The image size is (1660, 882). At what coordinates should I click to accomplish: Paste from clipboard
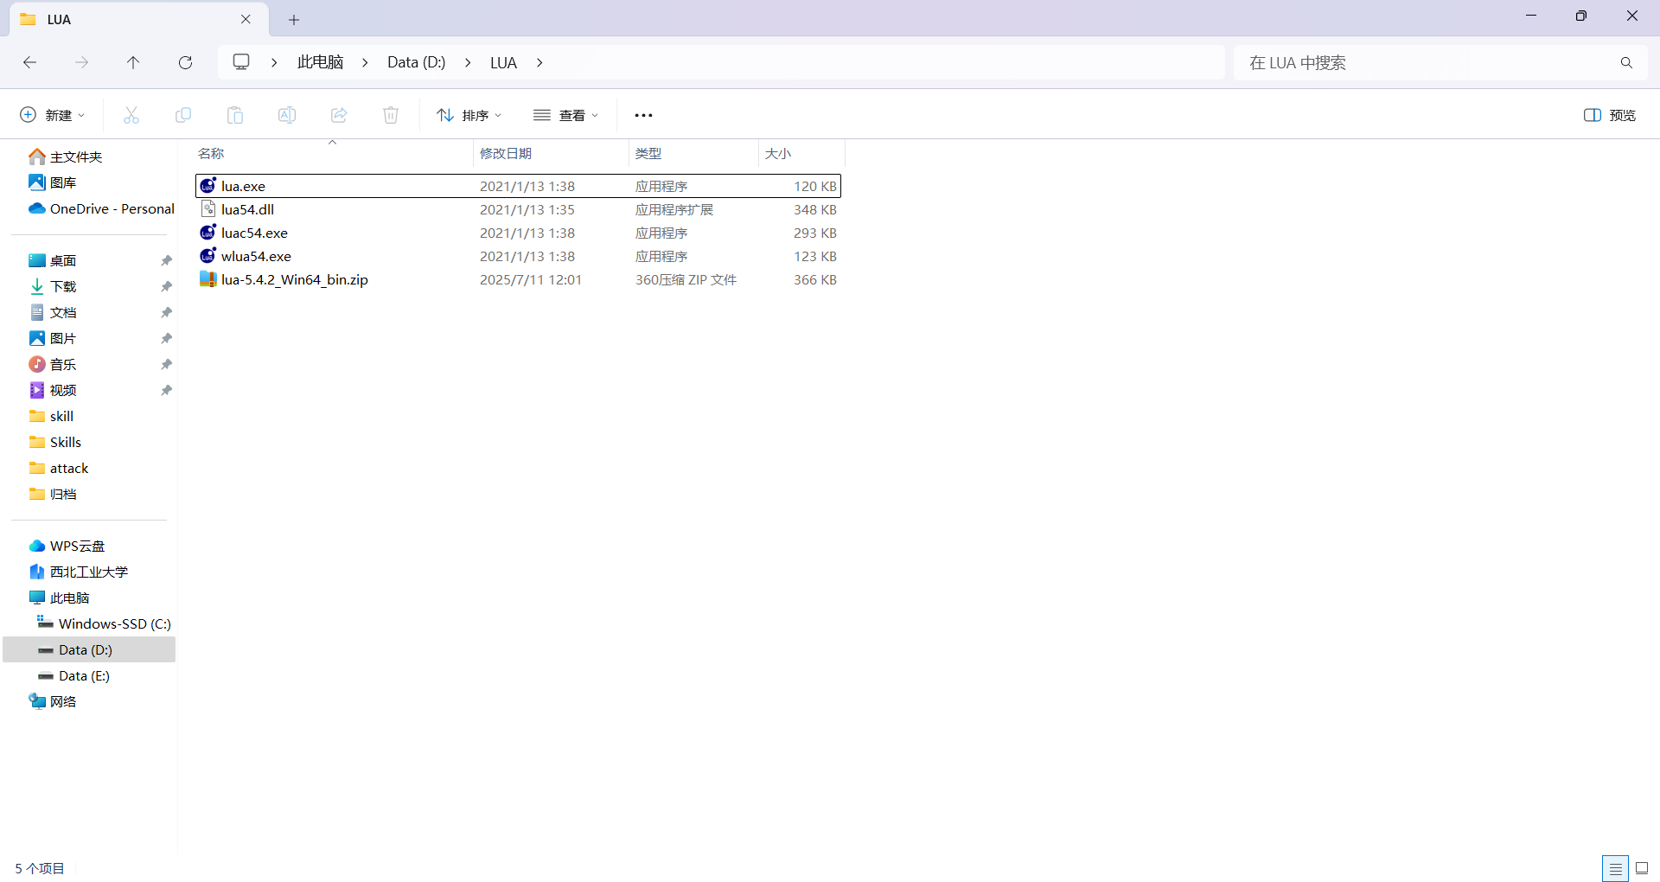[234, 114]
